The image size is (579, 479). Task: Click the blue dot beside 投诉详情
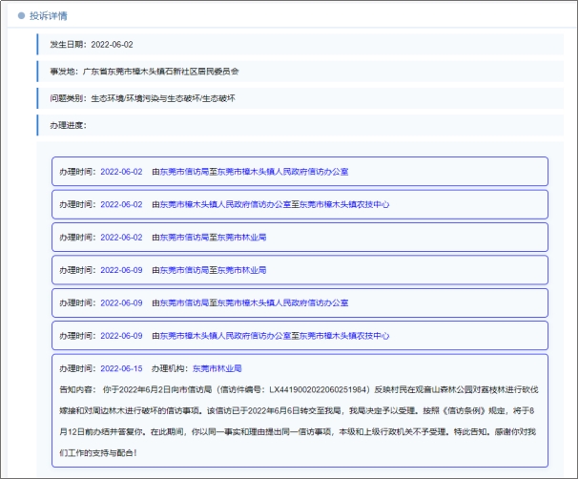point(21,15)
